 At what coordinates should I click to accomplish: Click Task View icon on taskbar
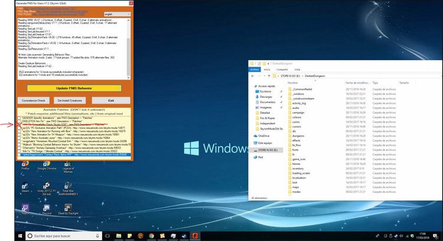108,236
